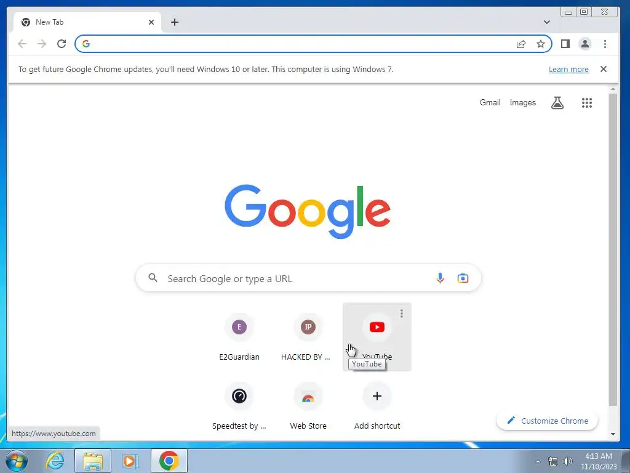This screenshot has width=630, height=473.
Task: Open Google Images link
Action: [x=523, y=103]
